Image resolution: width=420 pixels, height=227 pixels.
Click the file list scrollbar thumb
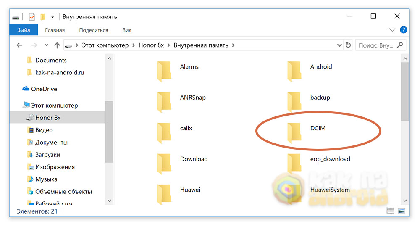point(405,91)
